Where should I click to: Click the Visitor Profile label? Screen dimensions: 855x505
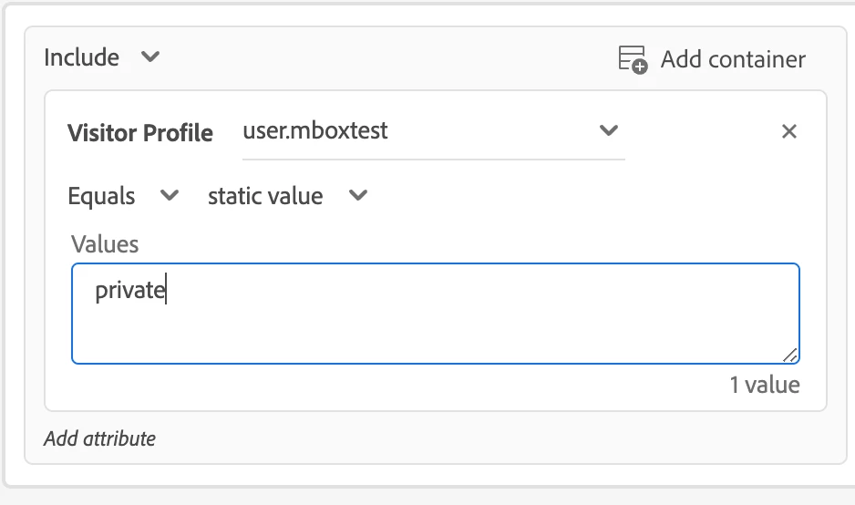pyautogui.click(x=139, y=133)
